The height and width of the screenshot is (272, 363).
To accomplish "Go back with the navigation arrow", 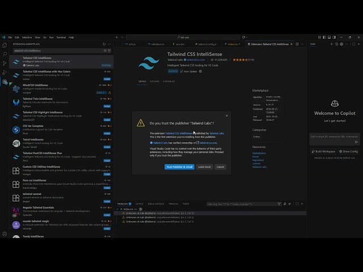I will [x=117, y=37].
